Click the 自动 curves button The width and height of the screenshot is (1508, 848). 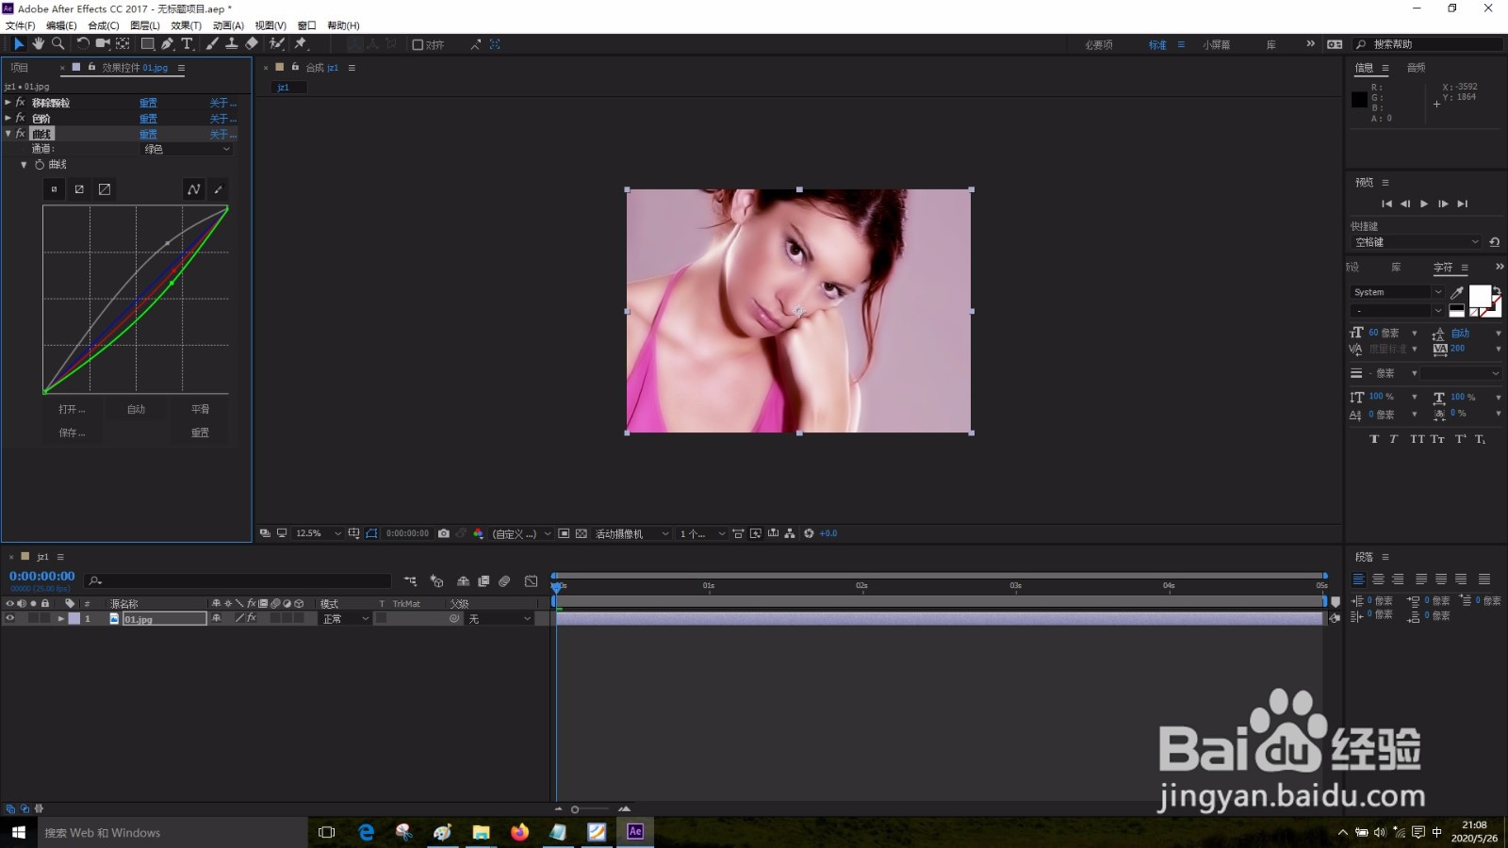point(136,409)
